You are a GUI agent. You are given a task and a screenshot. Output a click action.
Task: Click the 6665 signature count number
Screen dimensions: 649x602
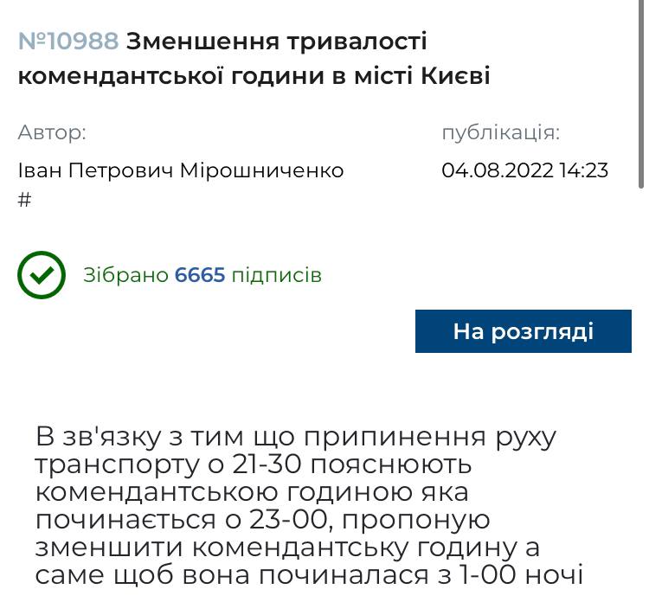click(x=200, y=275)
